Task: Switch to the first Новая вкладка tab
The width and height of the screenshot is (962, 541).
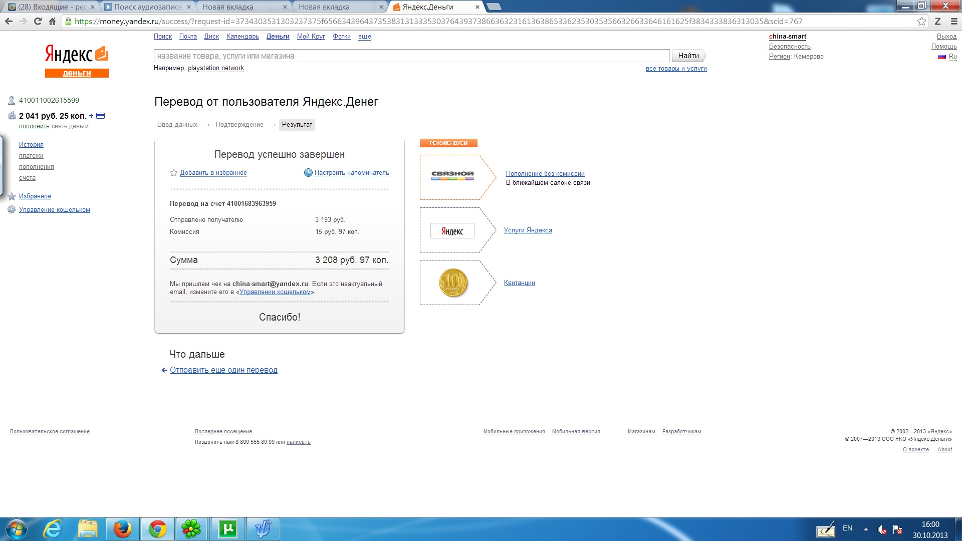Action: (x=245, y=7)
